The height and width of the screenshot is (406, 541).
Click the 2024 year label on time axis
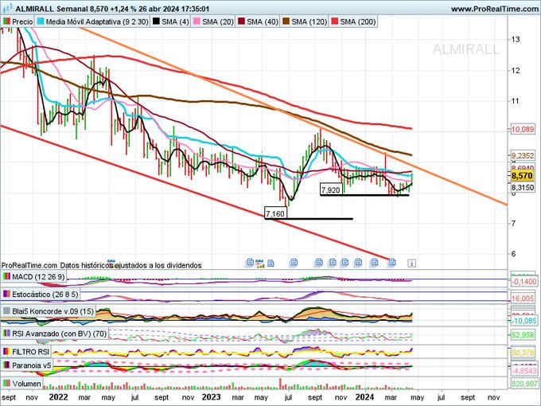pyautogui.click(x=364, y=397)
